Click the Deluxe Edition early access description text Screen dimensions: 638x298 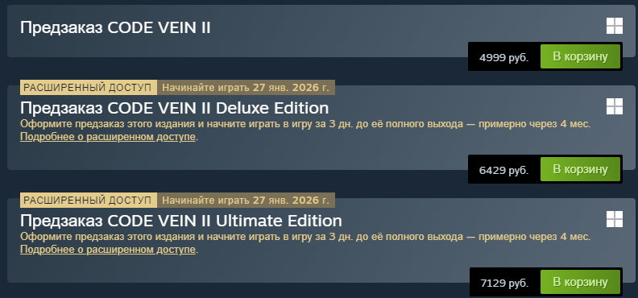coord(305,124)
